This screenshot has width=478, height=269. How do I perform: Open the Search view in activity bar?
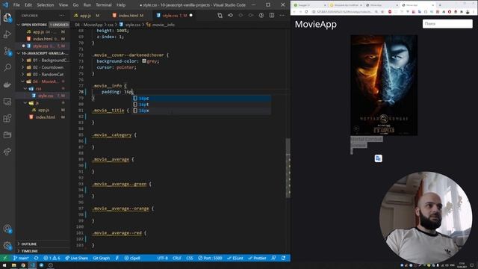click(x=7, y=67)
